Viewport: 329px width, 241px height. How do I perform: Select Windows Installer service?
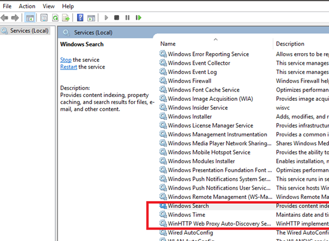[190, 117]
